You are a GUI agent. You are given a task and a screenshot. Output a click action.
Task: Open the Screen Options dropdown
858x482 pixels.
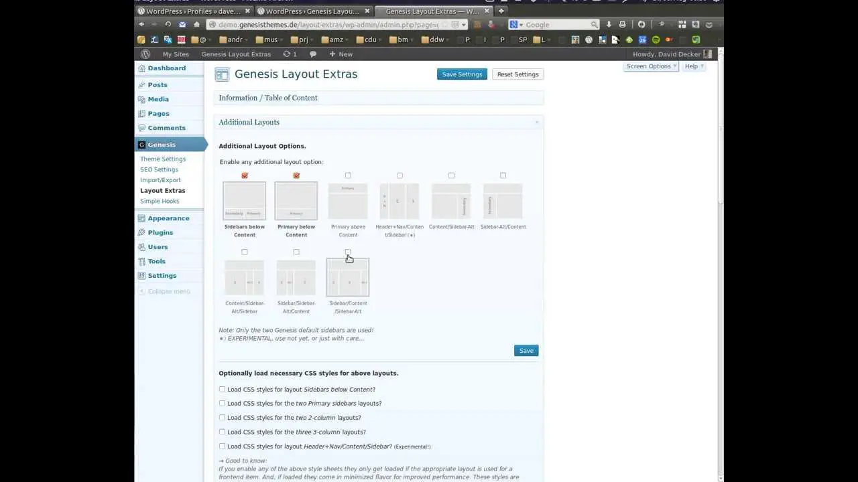click(651, 66)
